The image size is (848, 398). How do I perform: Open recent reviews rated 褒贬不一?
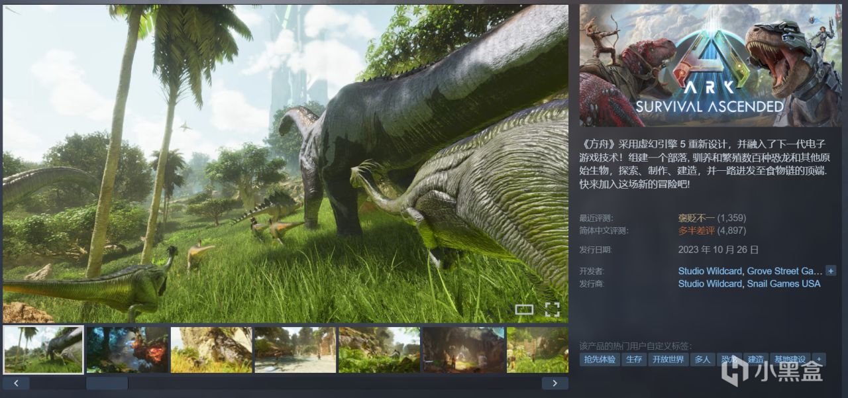click(696, 217)
